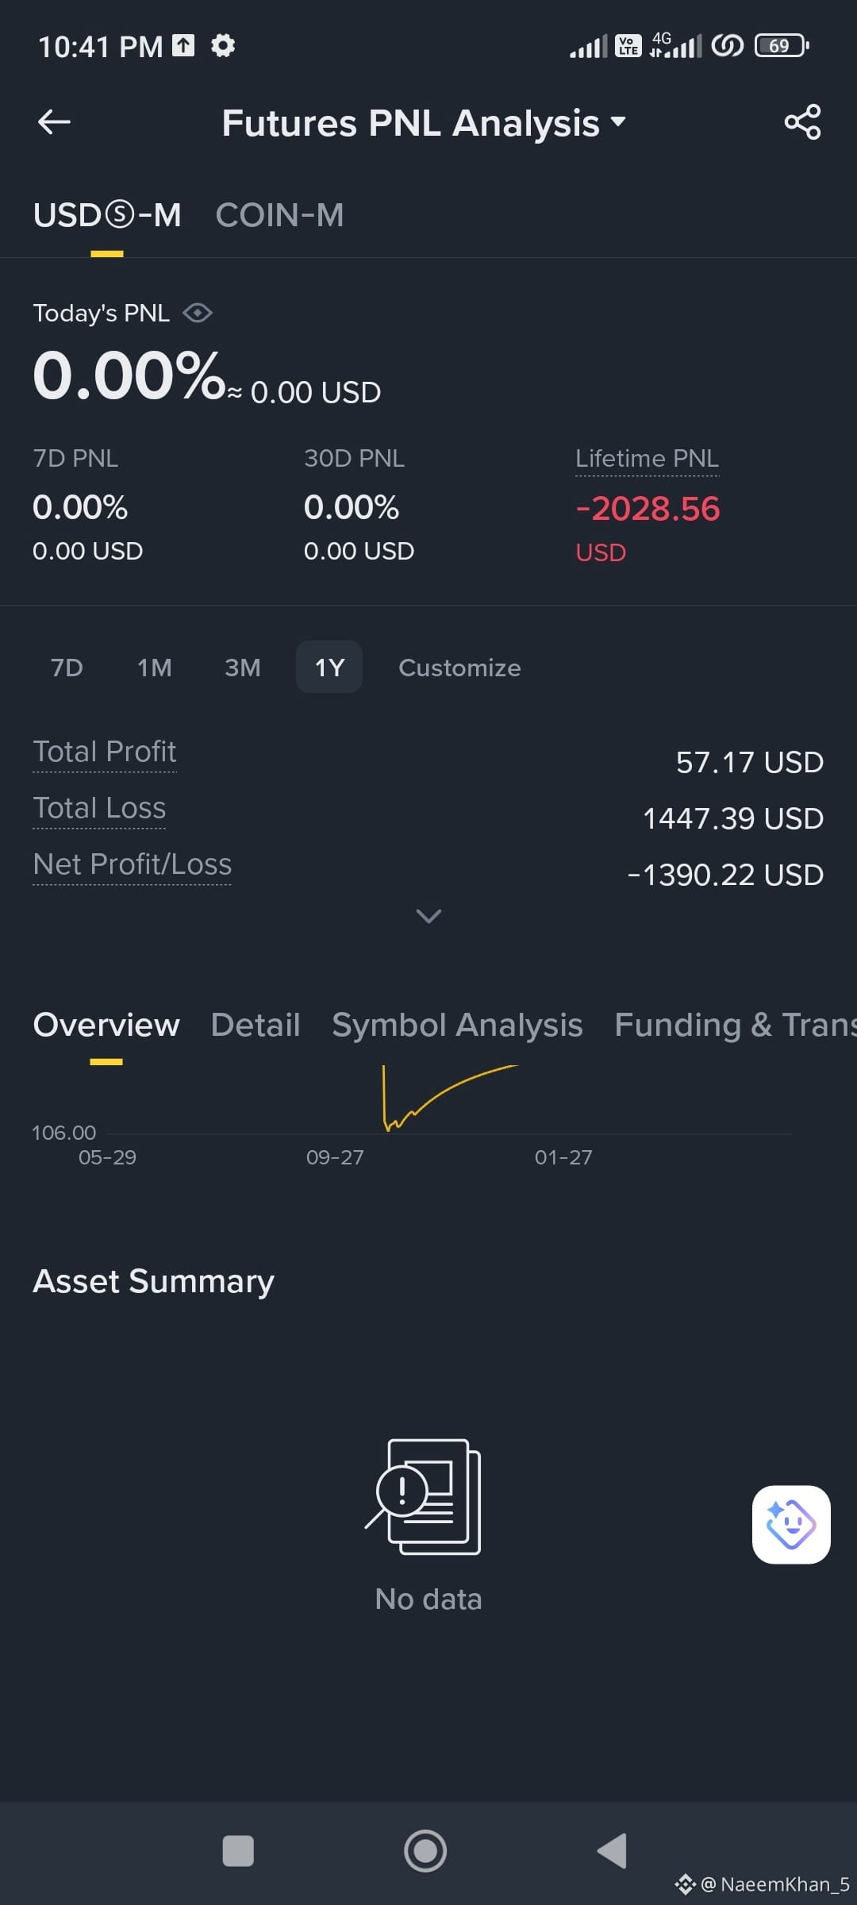The image size is (857, 1905).
Task: Open Customize date range
Action: (459, 668)
